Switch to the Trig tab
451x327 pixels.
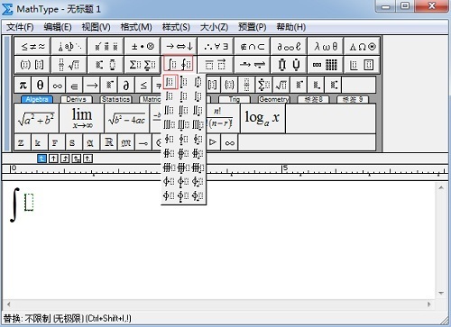click(x=235, y=99)
